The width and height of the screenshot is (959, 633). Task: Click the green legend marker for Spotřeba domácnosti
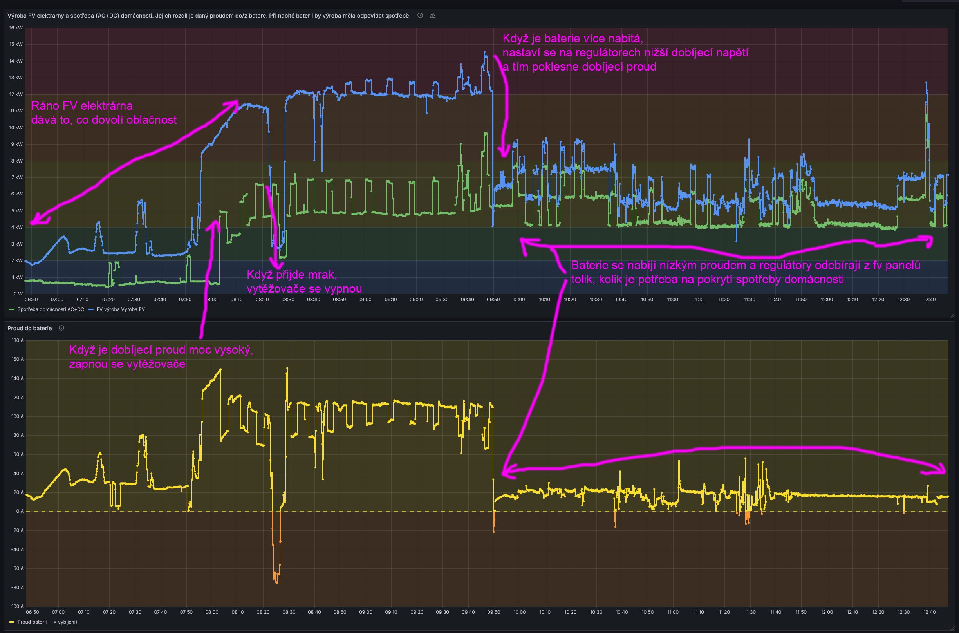click(x=12, y=309)
